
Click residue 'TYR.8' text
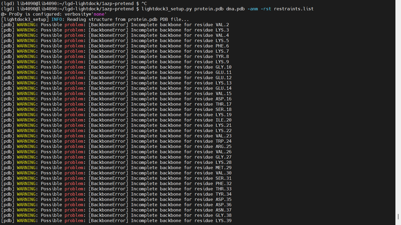[222, 56]
